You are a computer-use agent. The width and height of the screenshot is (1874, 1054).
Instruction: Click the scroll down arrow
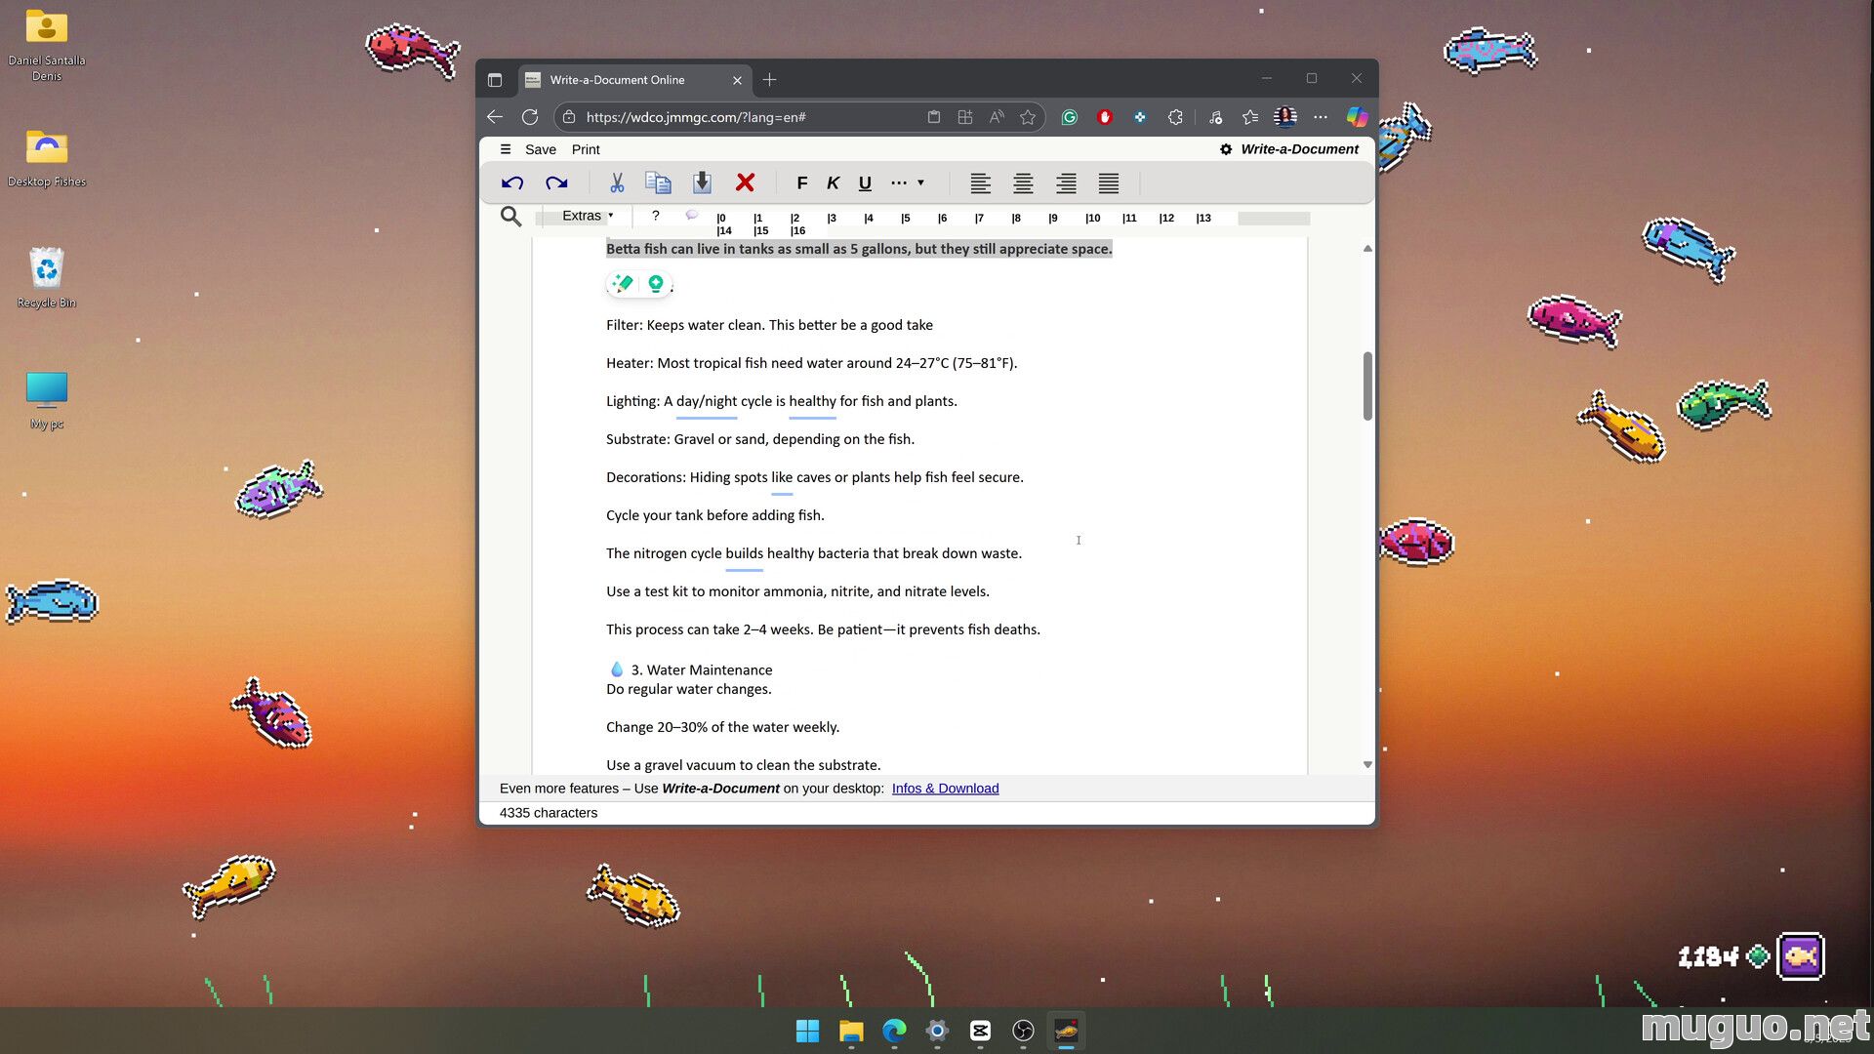[x=1367, y=765]
